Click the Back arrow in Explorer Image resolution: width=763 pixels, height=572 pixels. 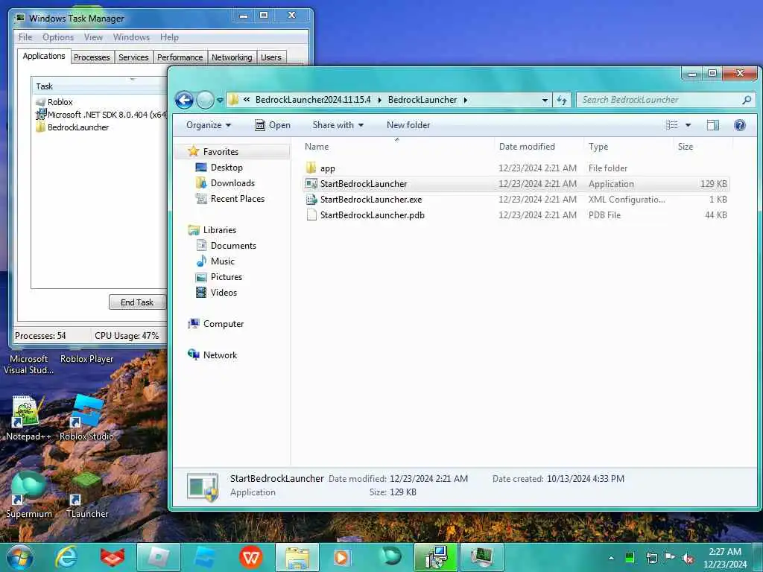[185, 101]
